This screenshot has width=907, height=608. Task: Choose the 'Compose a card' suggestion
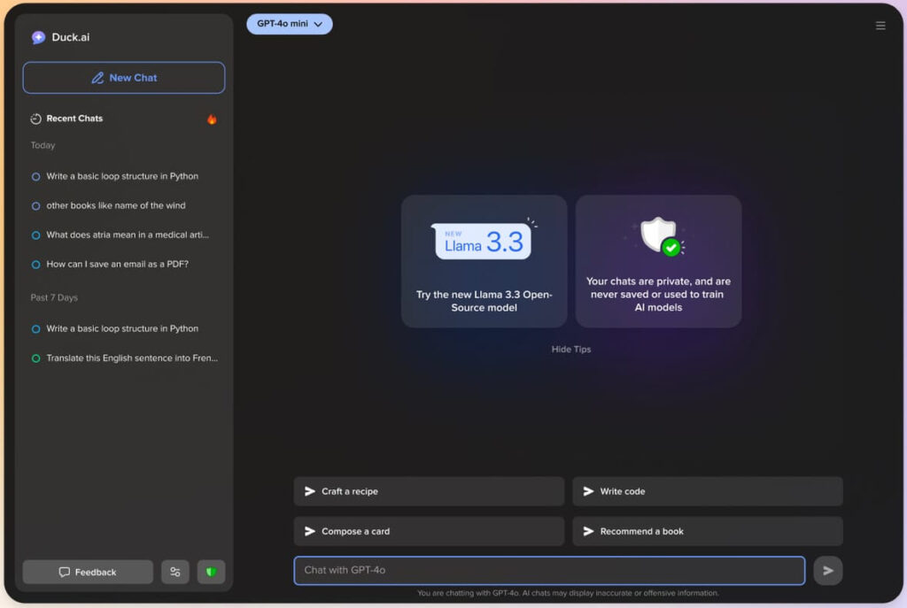pyautogui.click(x=429, y=531)
